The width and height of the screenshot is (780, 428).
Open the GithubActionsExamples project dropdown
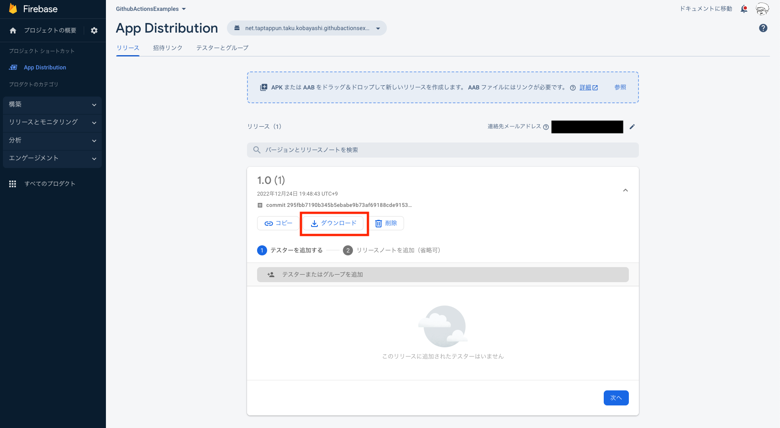(151, 8)
